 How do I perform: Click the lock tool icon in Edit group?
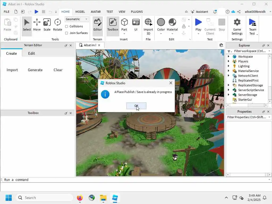(184, 26)
